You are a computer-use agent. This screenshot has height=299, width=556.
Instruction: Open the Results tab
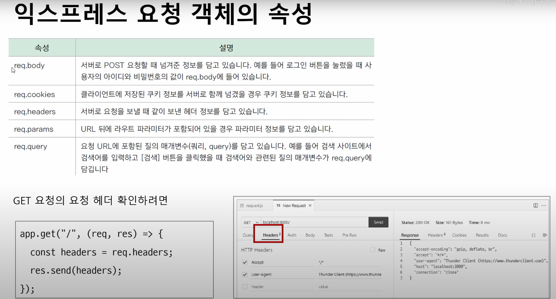point(482,235)
